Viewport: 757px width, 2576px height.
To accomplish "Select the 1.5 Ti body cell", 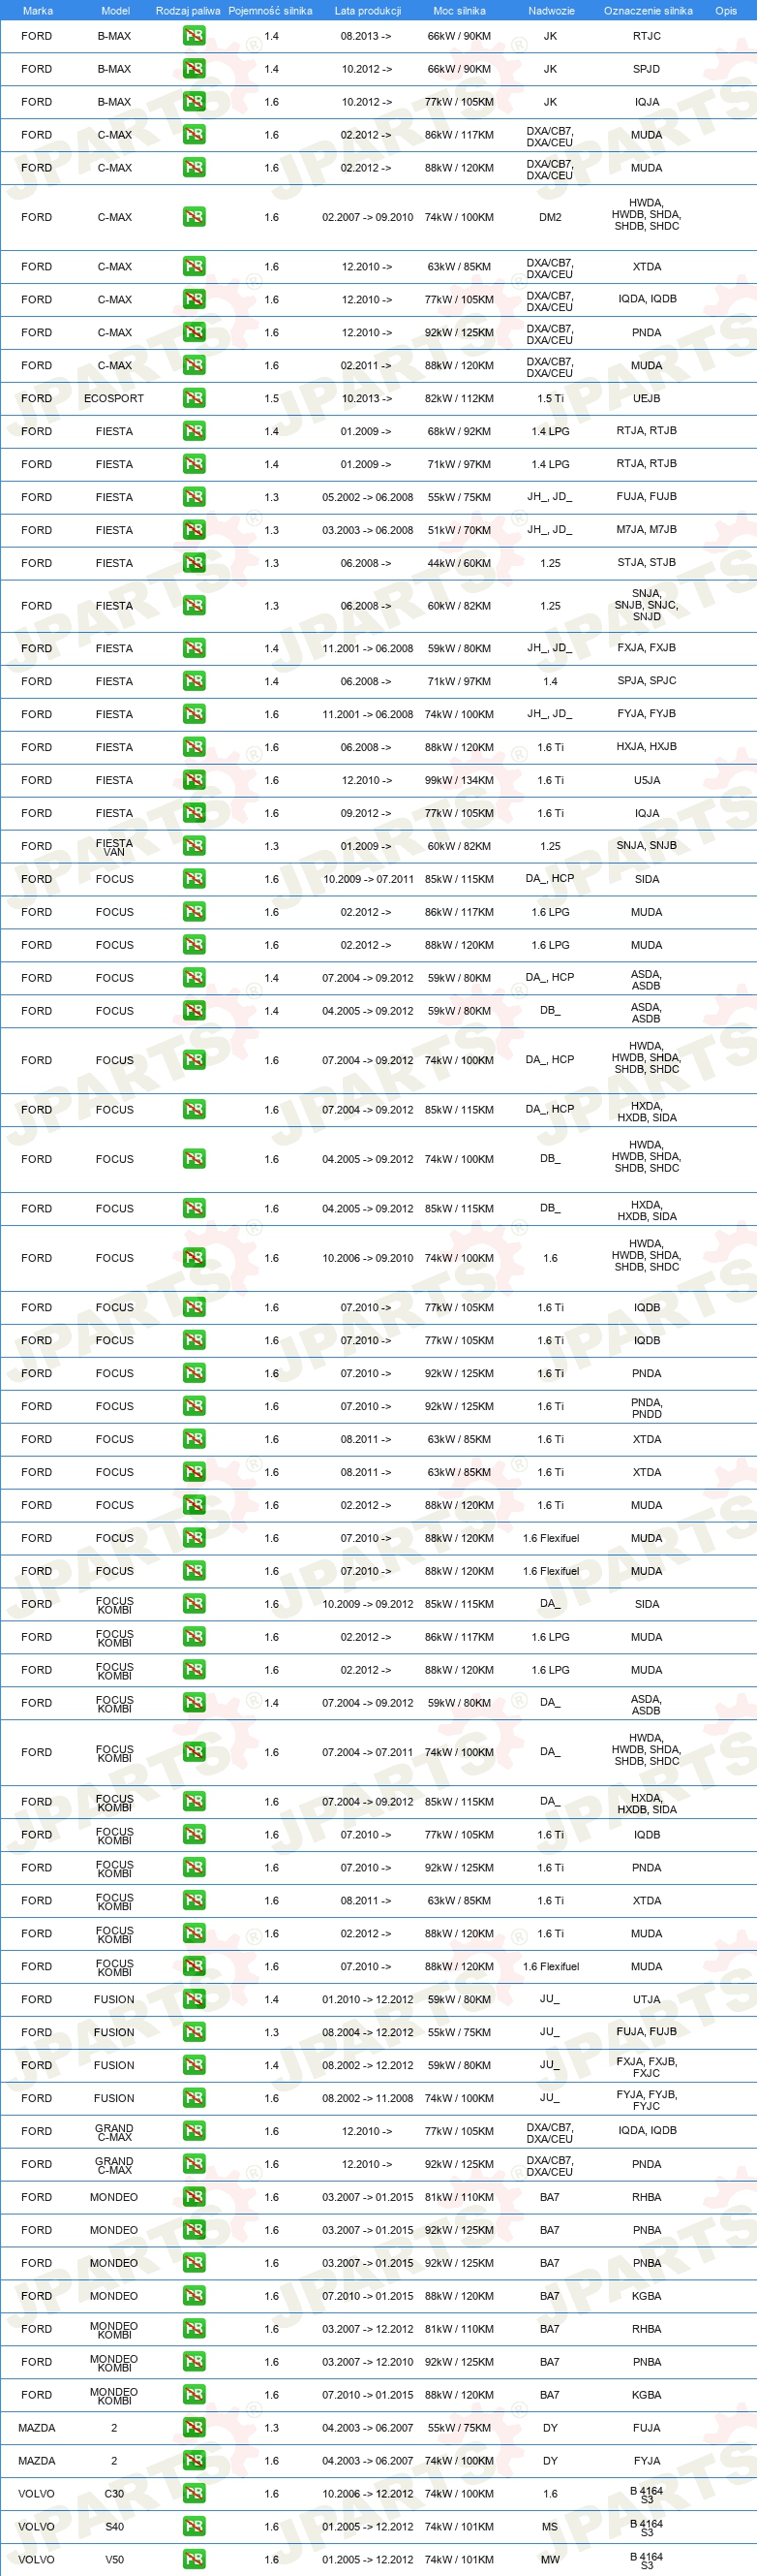I will pos(550,398).
